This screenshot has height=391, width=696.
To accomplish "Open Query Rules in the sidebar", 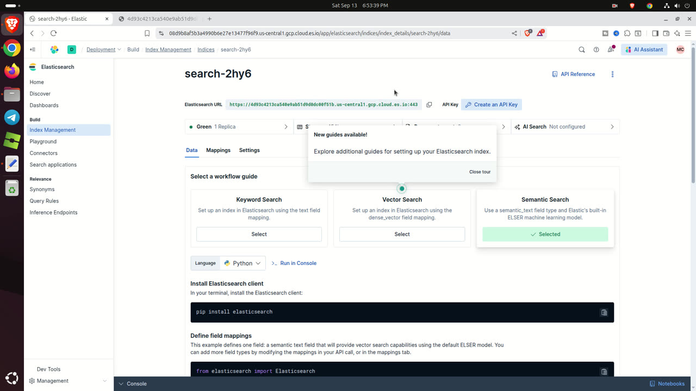I will (x=44, y=201).
